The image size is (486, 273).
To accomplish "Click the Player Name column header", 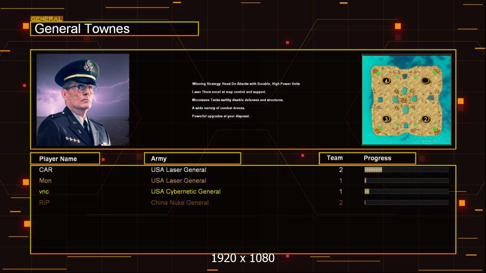I will pos(65,159).
